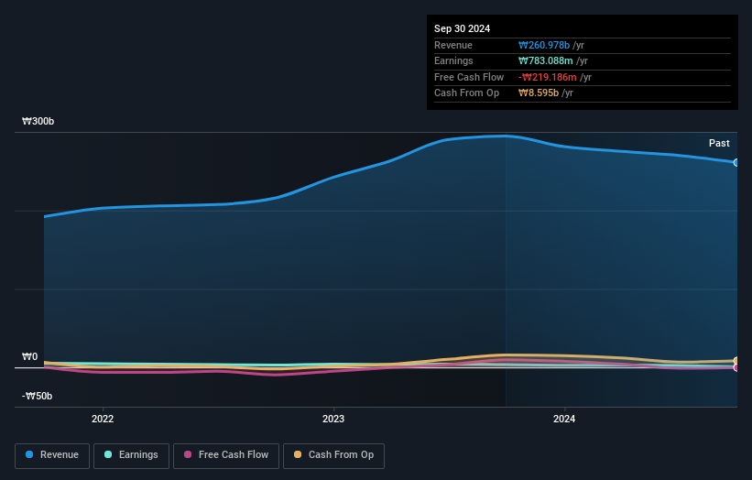Click the ₩300b y-axis label
Viewport: 752px width, 480px height.
(38, 121)
